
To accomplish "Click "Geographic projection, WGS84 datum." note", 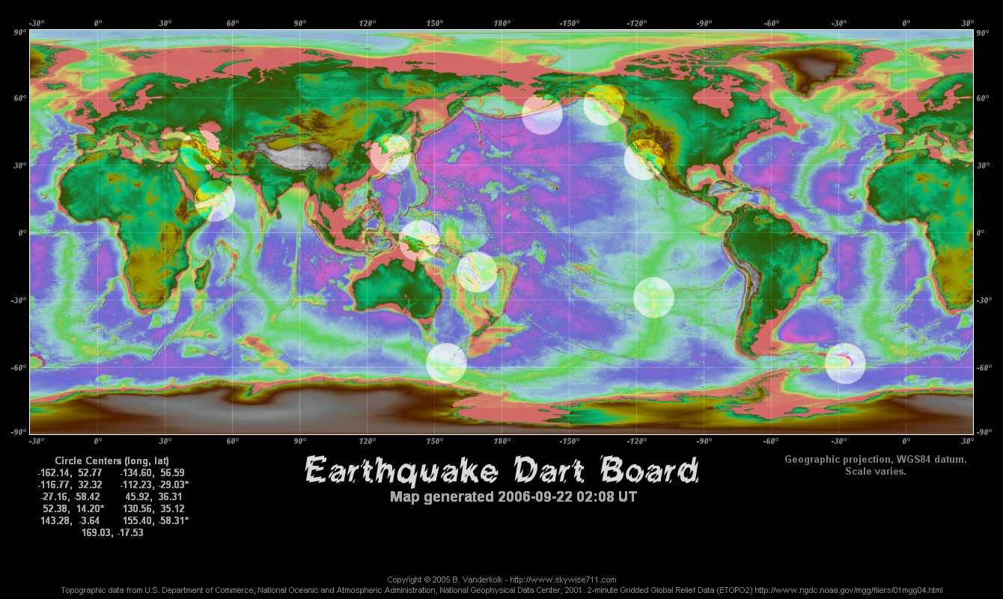I will (876, 460).
